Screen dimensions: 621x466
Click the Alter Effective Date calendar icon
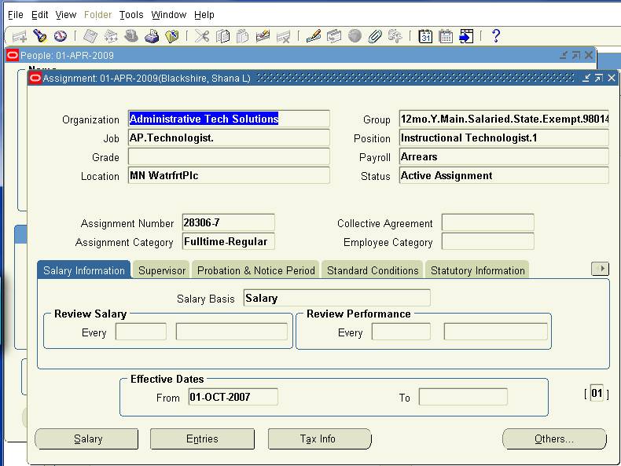(x=425, y=36)
